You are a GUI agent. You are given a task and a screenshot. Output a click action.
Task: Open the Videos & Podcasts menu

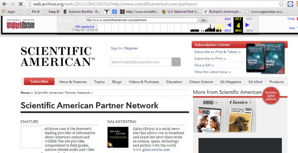(144, 82)
